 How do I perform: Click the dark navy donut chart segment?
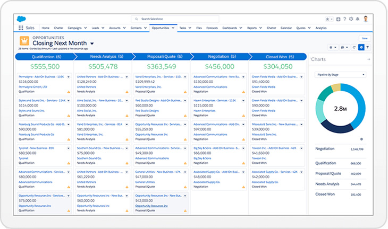(338, 128)
